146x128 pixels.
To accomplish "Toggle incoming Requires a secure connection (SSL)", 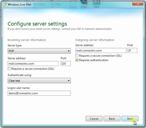I will 9,69.
